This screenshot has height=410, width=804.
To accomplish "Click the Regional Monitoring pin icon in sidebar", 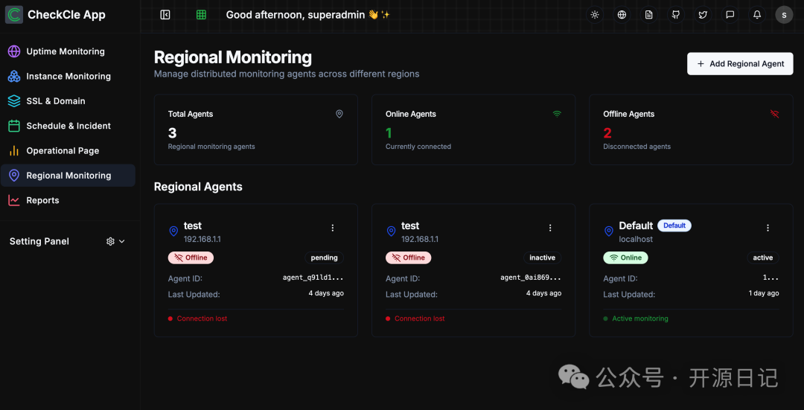I will (14, 176).
